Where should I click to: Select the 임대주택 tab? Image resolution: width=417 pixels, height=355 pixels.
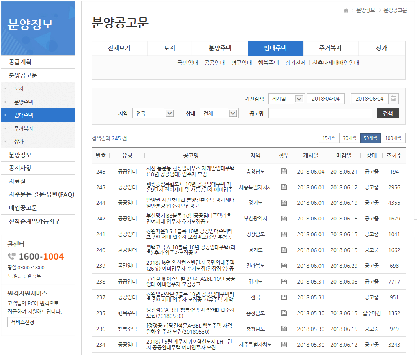(275, 48)
